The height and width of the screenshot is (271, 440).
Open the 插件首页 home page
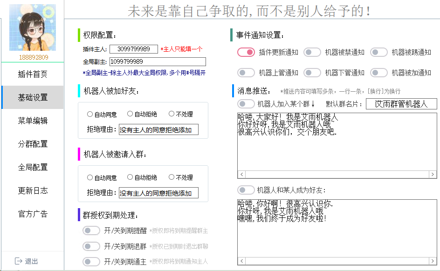[x=32, y=74]
